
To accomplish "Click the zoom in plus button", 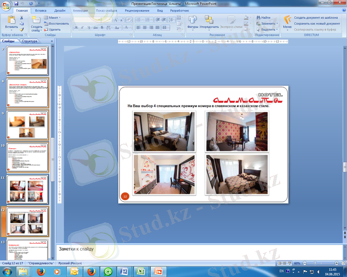I will point(337,263).
